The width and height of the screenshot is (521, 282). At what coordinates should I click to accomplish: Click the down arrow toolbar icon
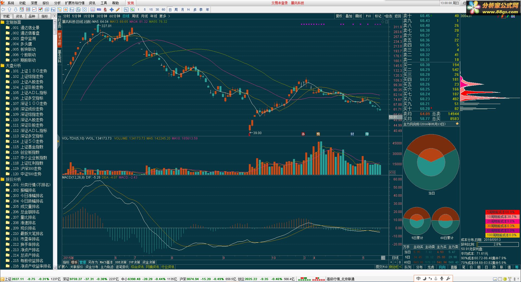pyautogui.click(x=15, y=9)
